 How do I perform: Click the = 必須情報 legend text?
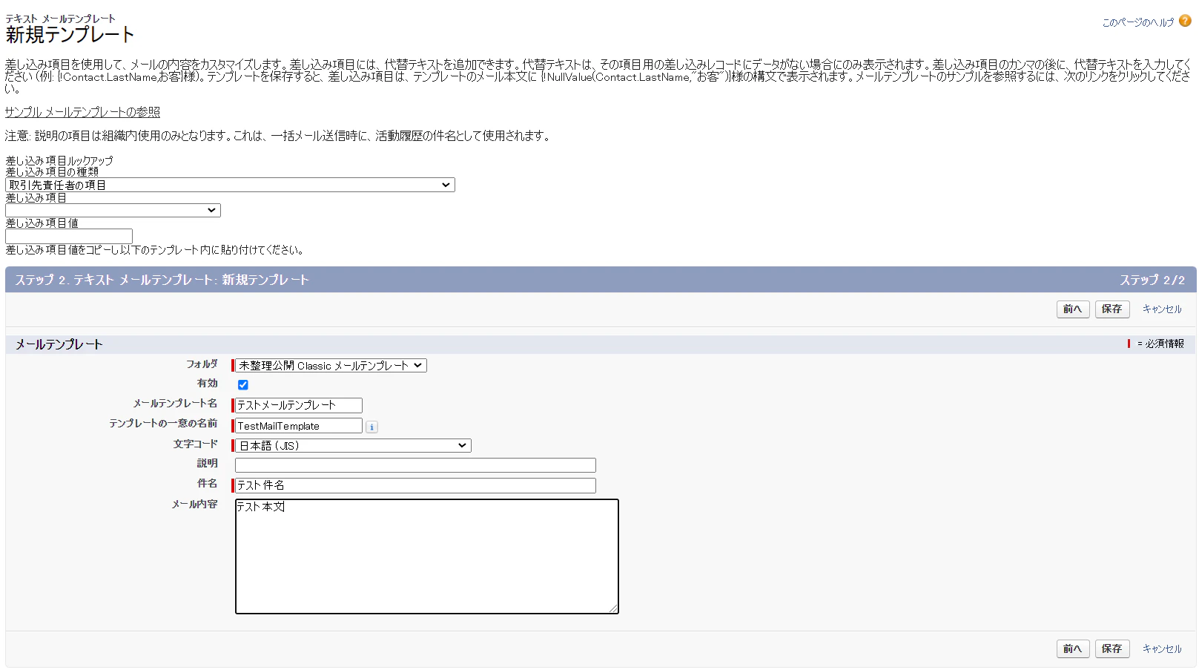point(1160,344)
